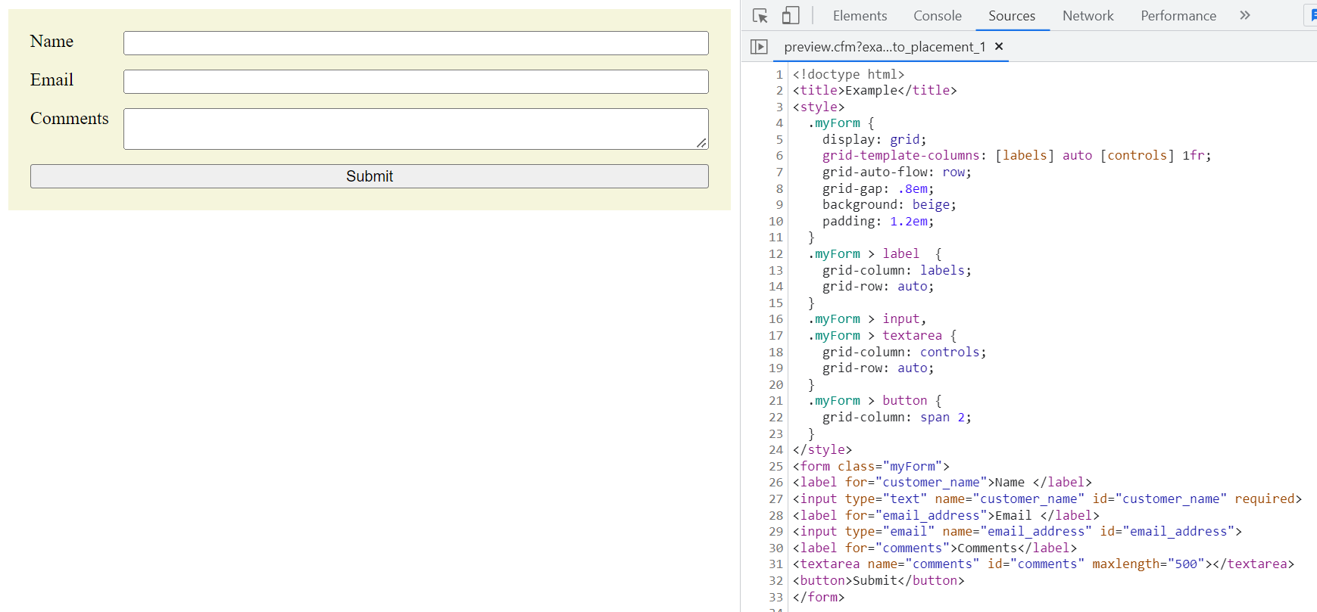Switch to the Elements tab

click(x=860, y=16)
